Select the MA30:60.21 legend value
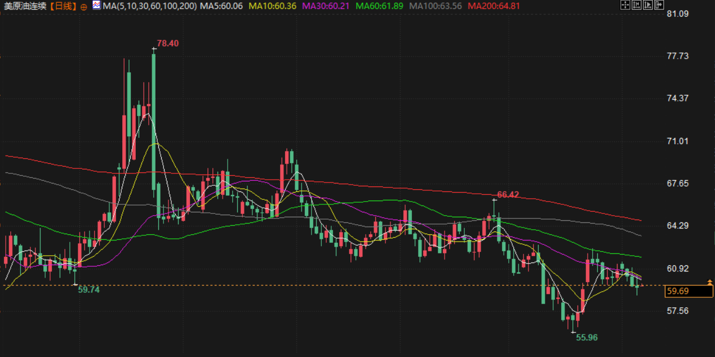Viewport: 715px width, 357px height. pos(327,6)
